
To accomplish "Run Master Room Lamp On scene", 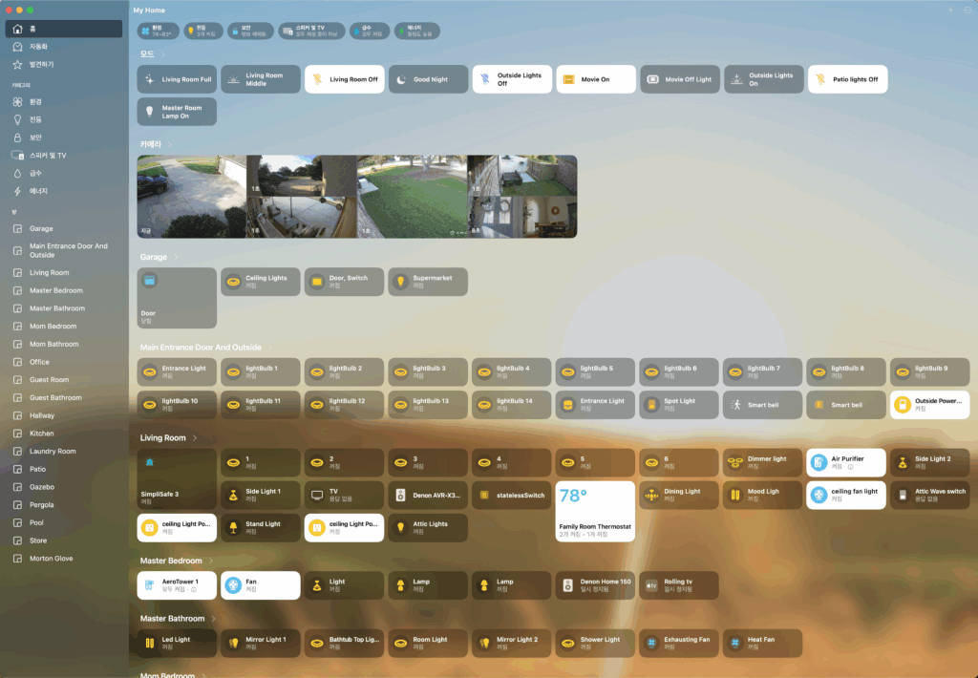I will point(177,112).
